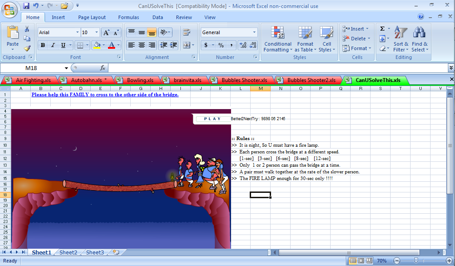Select the Format Painter brush
The width and height of the screenshot is (455, 266).
click(27, 48)
